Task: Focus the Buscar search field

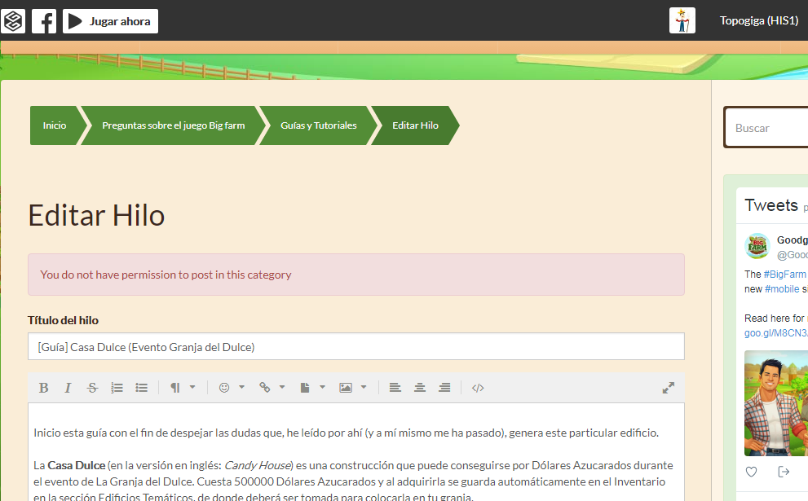Action: point(766,128)
